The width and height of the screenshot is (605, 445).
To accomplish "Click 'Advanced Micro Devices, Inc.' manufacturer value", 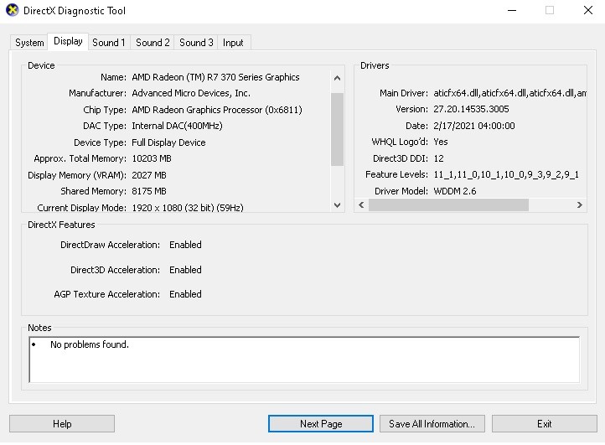I will pos(191,93).
